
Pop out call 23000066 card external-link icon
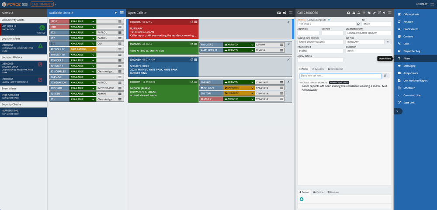coord(192,22)
